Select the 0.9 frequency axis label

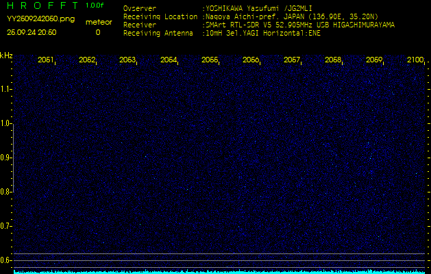(x=7, y=157)
